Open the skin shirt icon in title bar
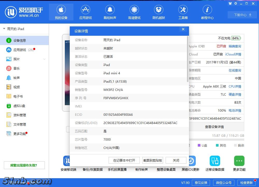The image size is (259, 187). tap(230, 4)
